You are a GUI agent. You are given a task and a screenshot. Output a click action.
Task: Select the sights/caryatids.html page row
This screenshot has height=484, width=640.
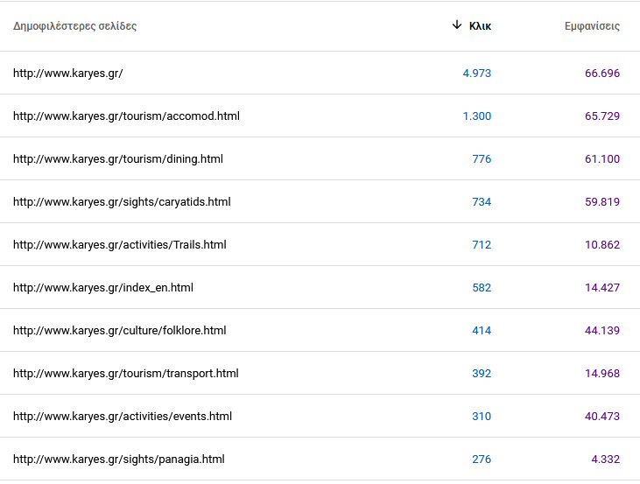[320, 201]
